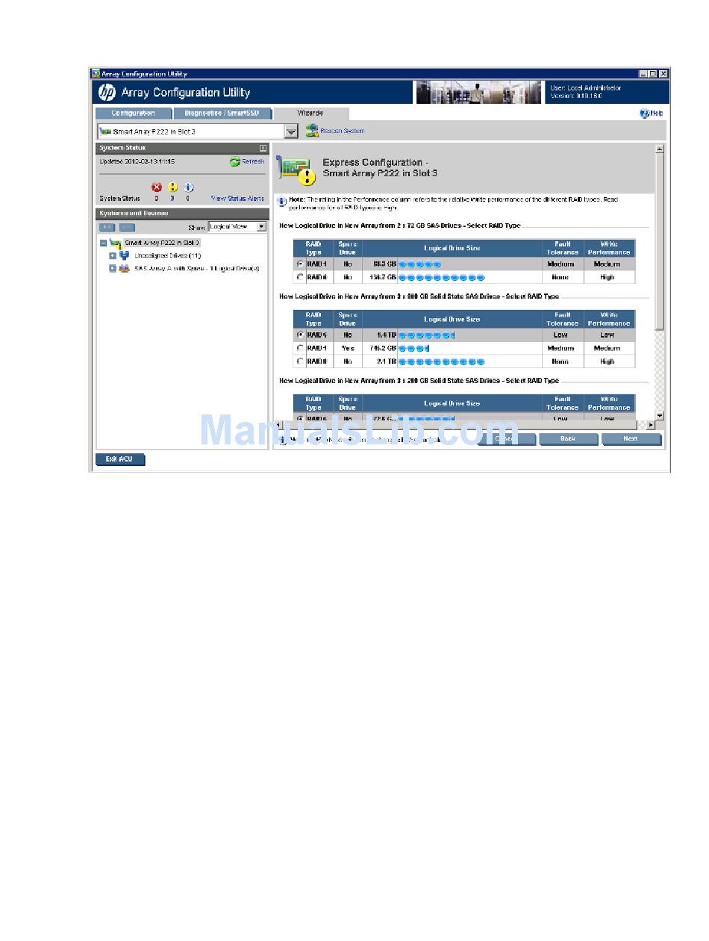Click the Next button
This screenshot has width=709, height=941.
pos(631,438)
